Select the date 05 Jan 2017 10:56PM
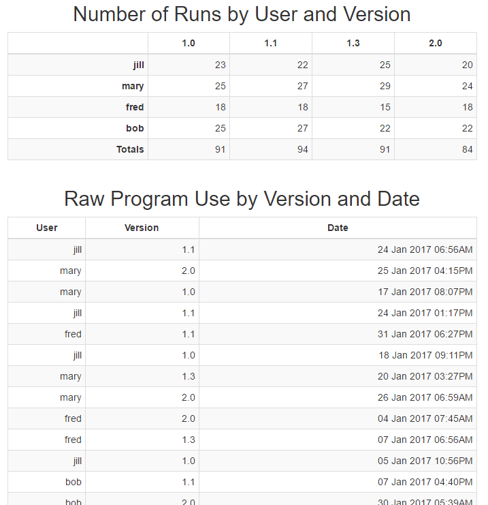Viewport: 488px width, 505px height. [425, 461]
